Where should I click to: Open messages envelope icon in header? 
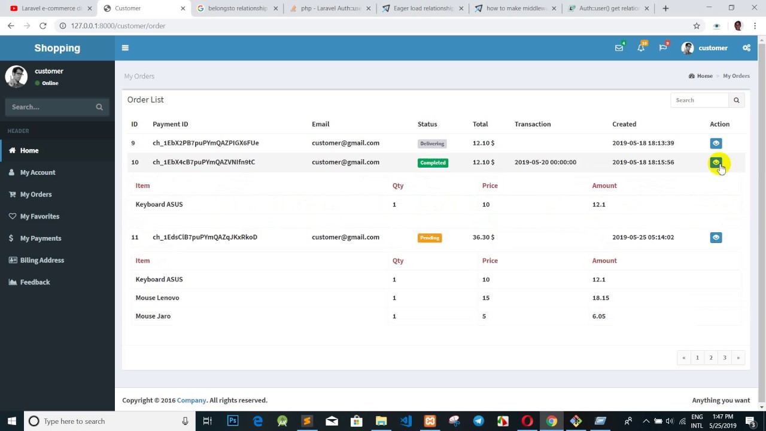619,48
